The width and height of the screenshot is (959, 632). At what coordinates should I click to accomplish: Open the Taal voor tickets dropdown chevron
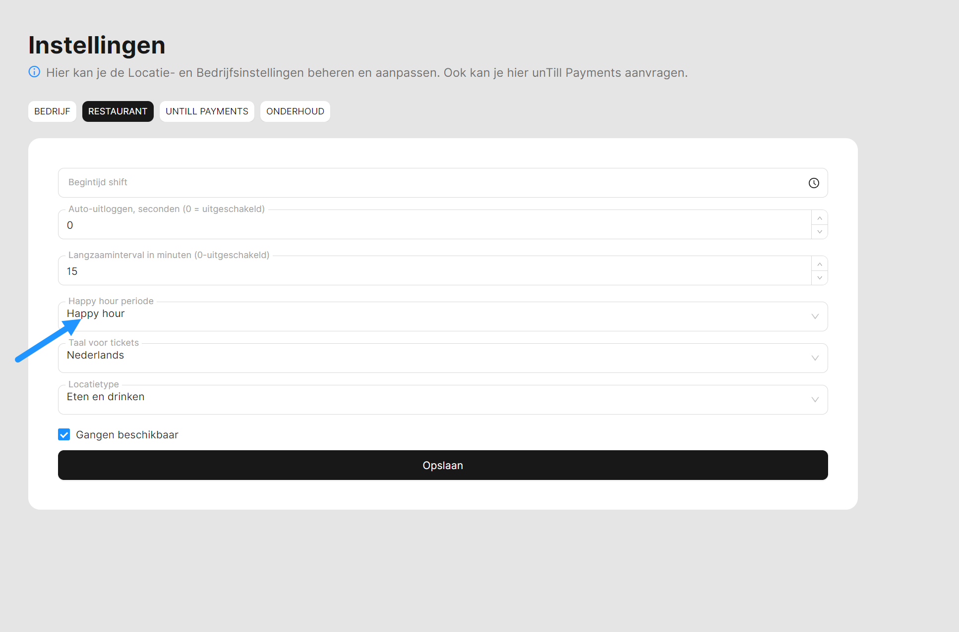(815, 358)
